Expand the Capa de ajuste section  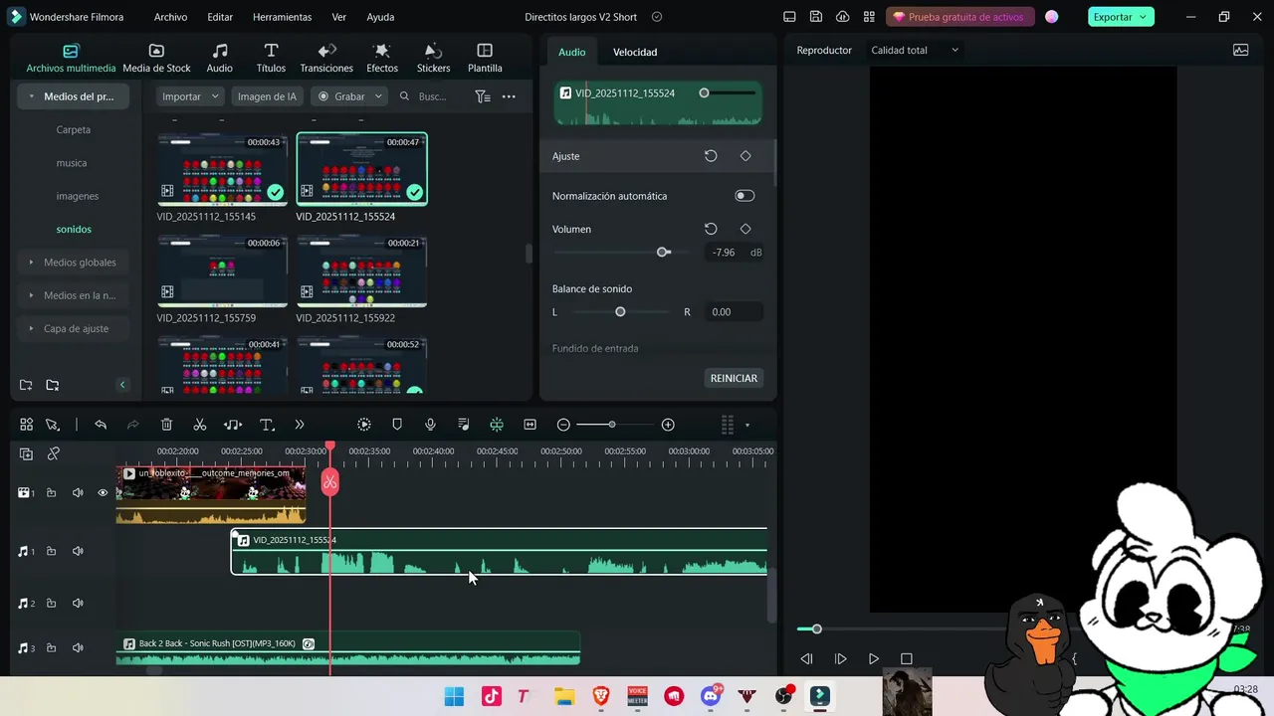pos(32,328)
